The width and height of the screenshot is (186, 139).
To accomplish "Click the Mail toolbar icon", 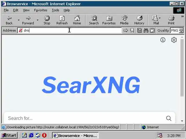I will click(x=155, y=20).
